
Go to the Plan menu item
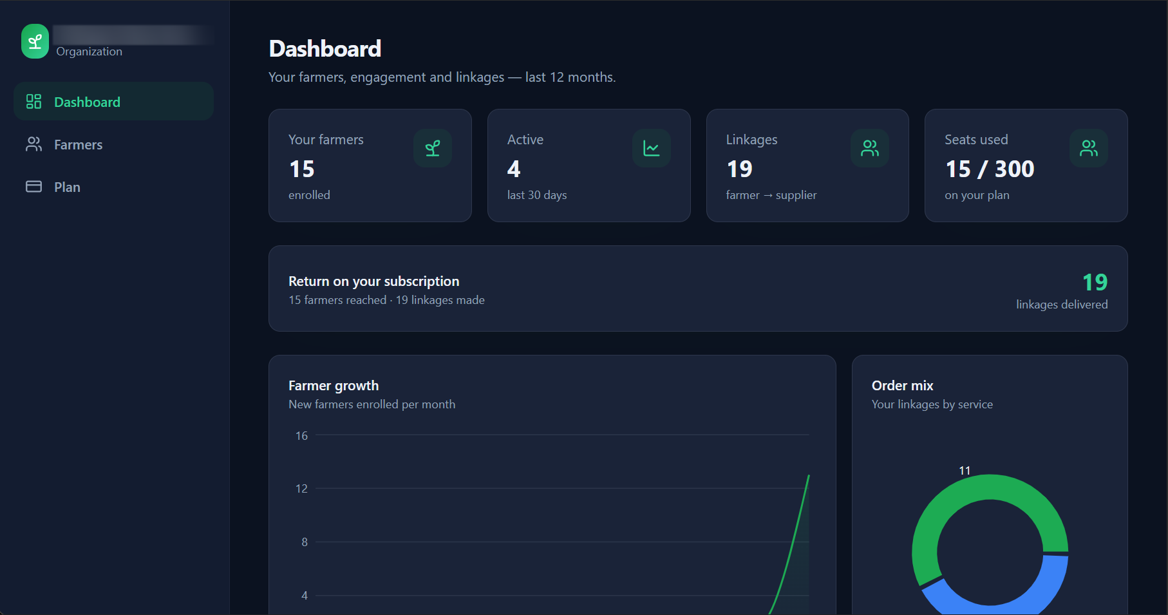click(113, 187)
